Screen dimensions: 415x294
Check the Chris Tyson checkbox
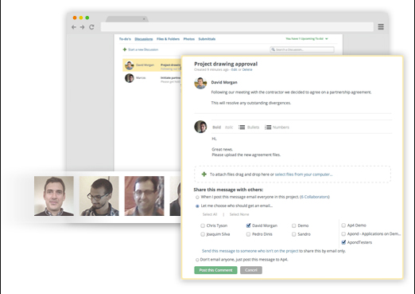tap(203, 225)
